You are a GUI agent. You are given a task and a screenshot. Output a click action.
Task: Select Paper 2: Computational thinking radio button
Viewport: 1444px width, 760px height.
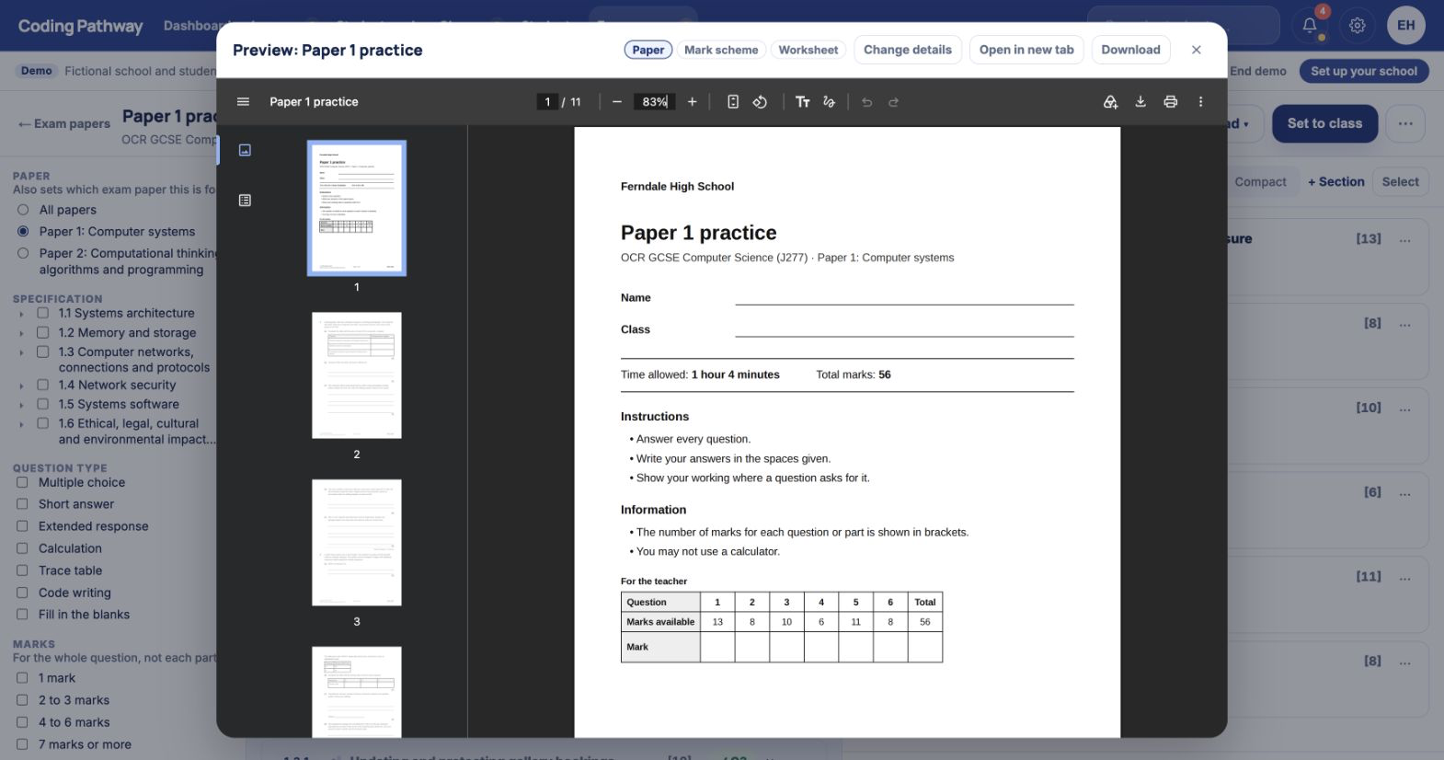23,253
